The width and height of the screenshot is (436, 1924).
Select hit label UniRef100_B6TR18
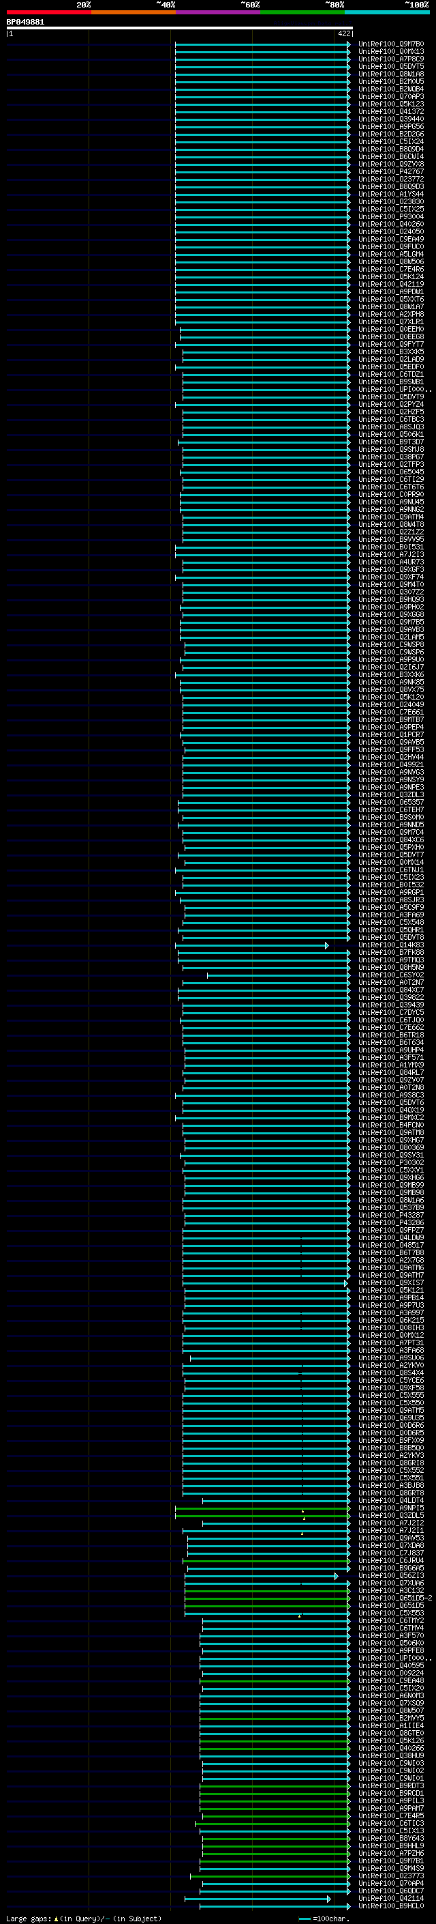(391, 1035)
